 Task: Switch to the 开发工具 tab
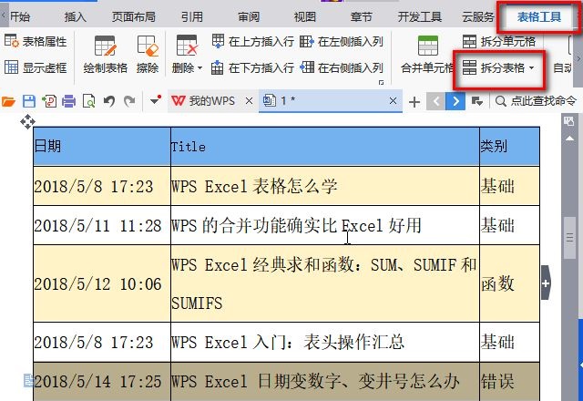(x=420, y=16)
